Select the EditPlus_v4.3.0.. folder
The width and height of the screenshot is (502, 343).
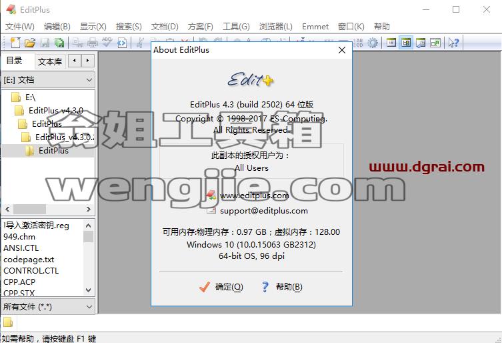(57, 137)
